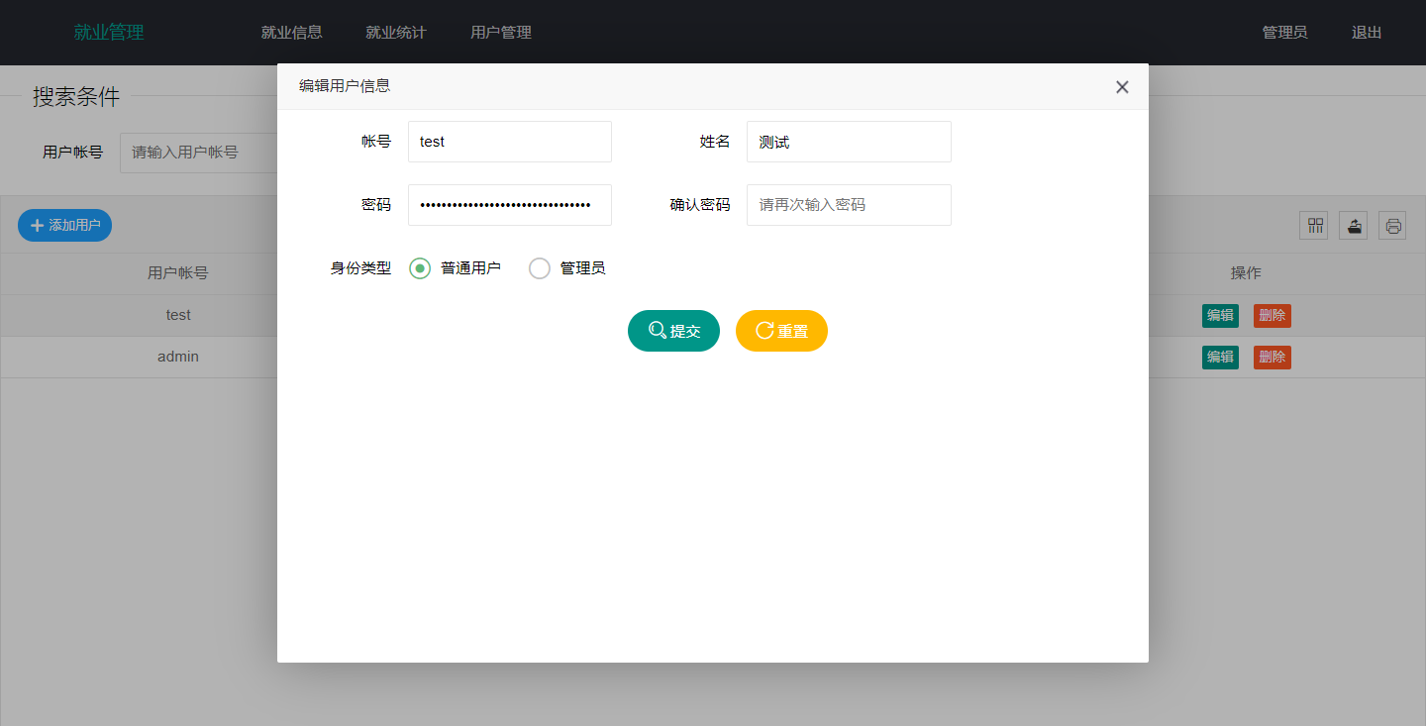Open the 就业统计 menu
This screenshot has height=726, width=1426.
396,33
